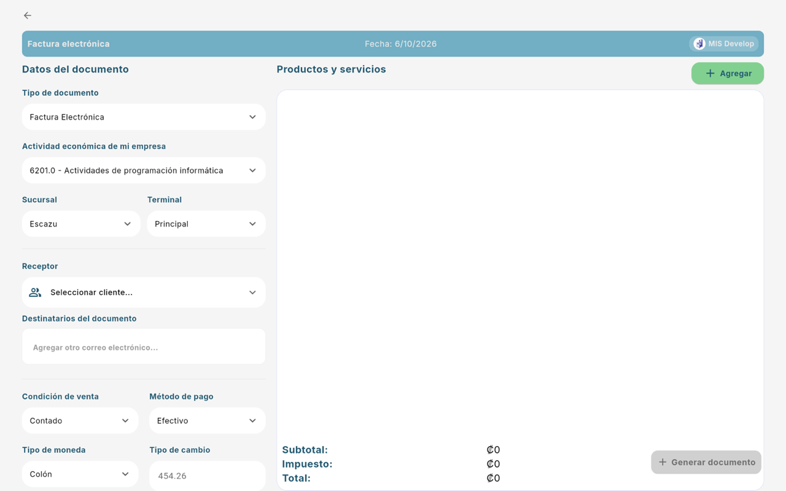This screenshot has height=491, width=786.
Task: Click the plus icon on Agregar
Action: (x=710, y=73)
